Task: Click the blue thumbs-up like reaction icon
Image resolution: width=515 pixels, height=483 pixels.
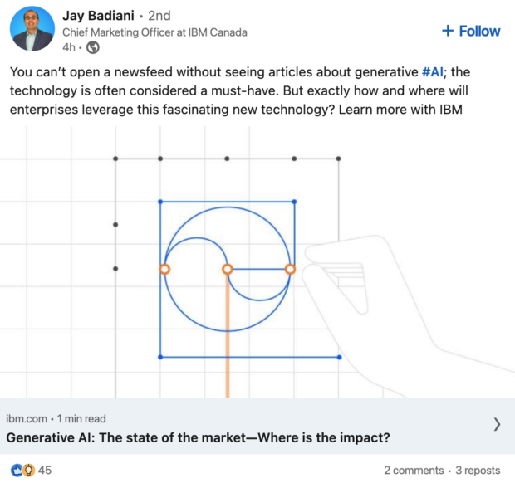Action: coord(17,470)
